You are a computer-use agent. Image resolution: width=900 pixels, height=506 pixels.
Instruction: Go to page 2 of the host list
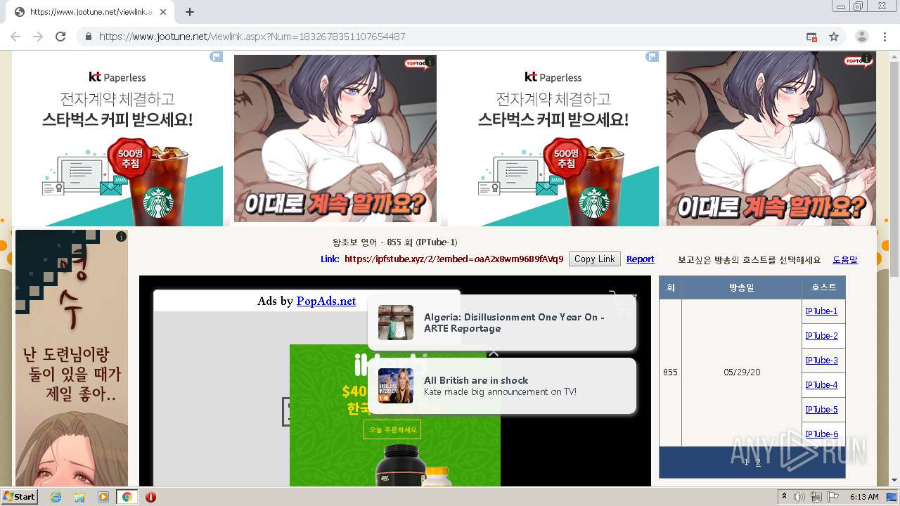tap(758, 462)
